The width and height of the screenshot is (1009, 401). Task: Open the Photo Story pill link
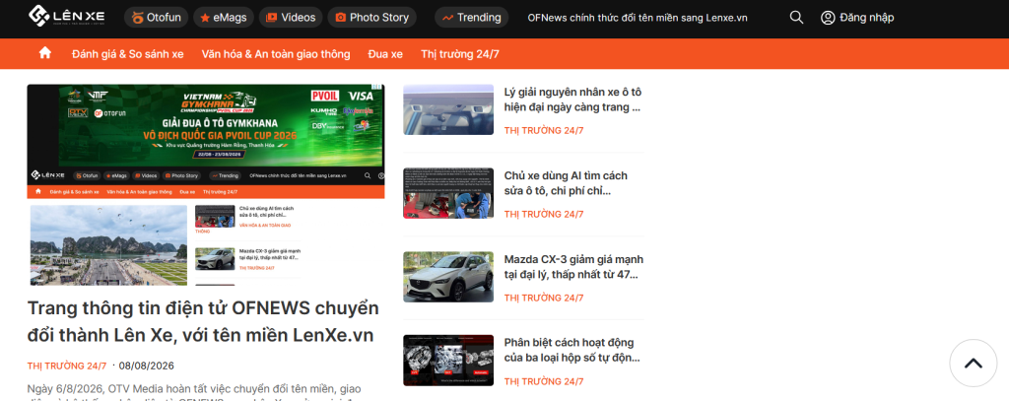371,18
